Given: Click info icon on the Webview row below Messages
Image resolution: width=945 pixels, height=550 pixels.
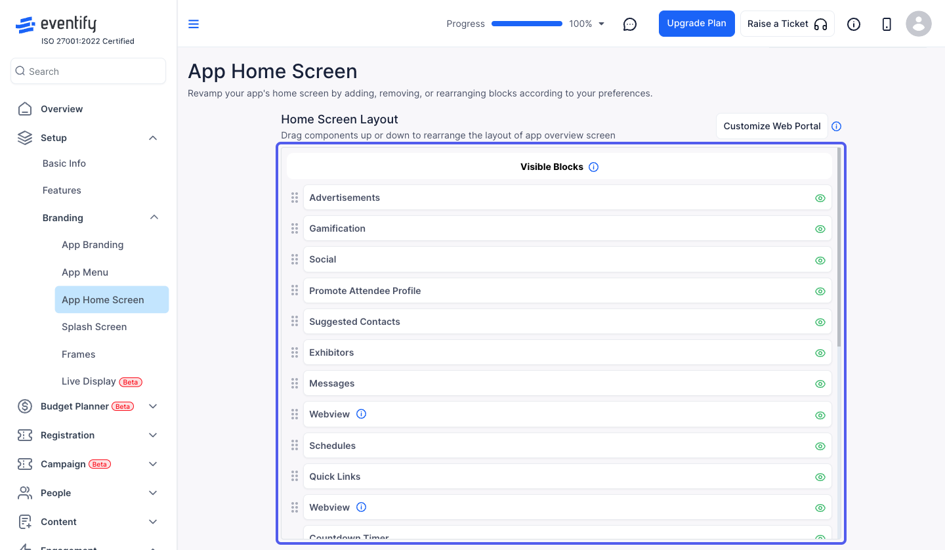Looking at the screenshot, I should tap(361, 414).
